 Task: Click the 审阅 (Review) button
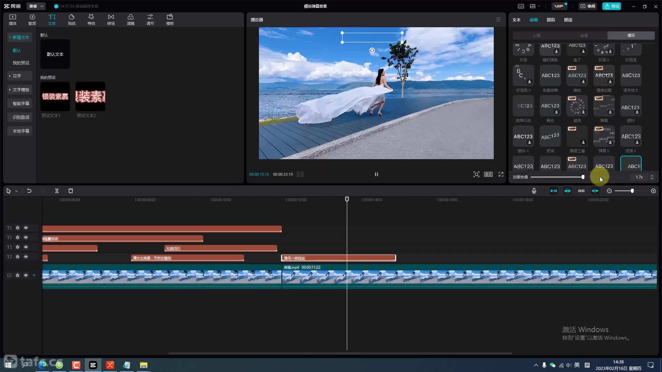[588, 6]
